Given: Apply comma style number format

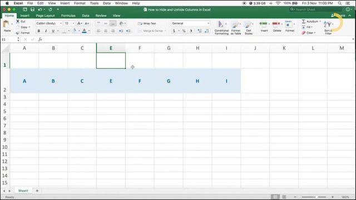Looking at the screenshot, I should coord(191,31).
